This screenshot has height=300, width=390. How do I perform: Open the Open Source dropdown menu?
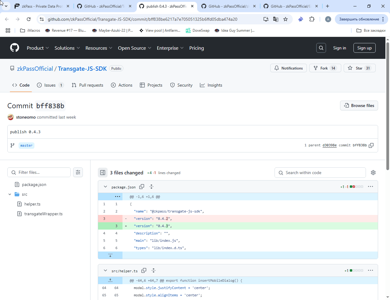[x=135, y=48]
